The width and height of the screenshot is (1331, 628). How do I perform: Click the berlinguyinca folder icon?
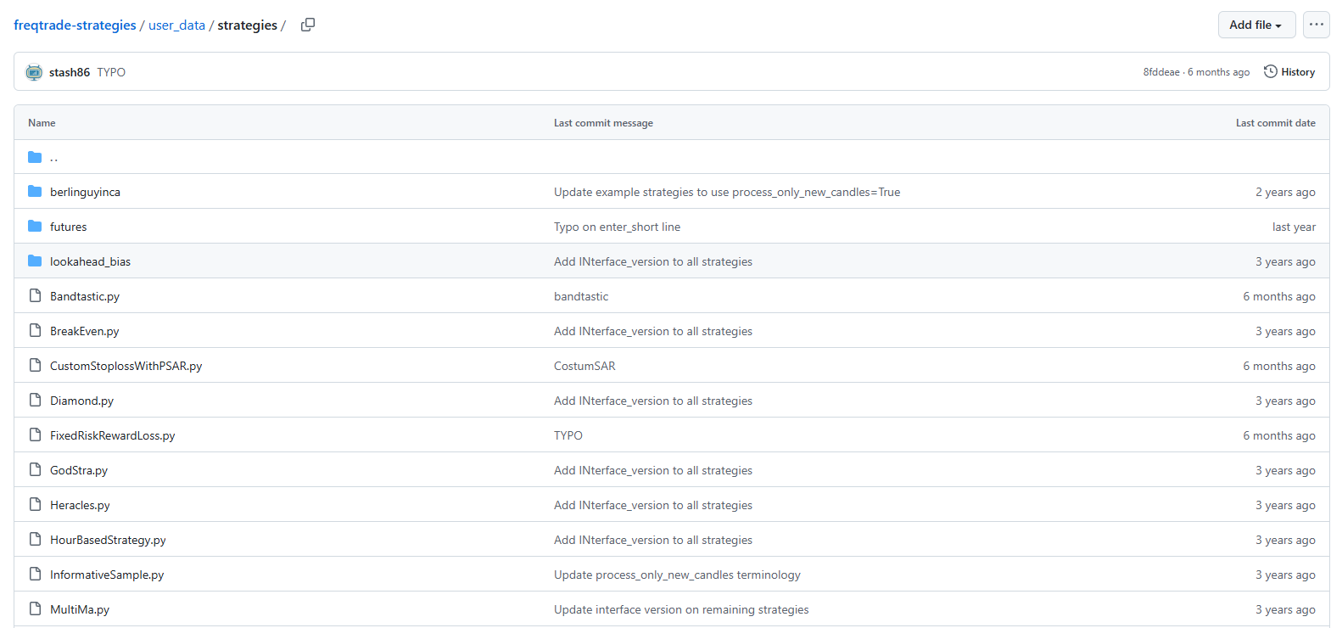[35, 192]
